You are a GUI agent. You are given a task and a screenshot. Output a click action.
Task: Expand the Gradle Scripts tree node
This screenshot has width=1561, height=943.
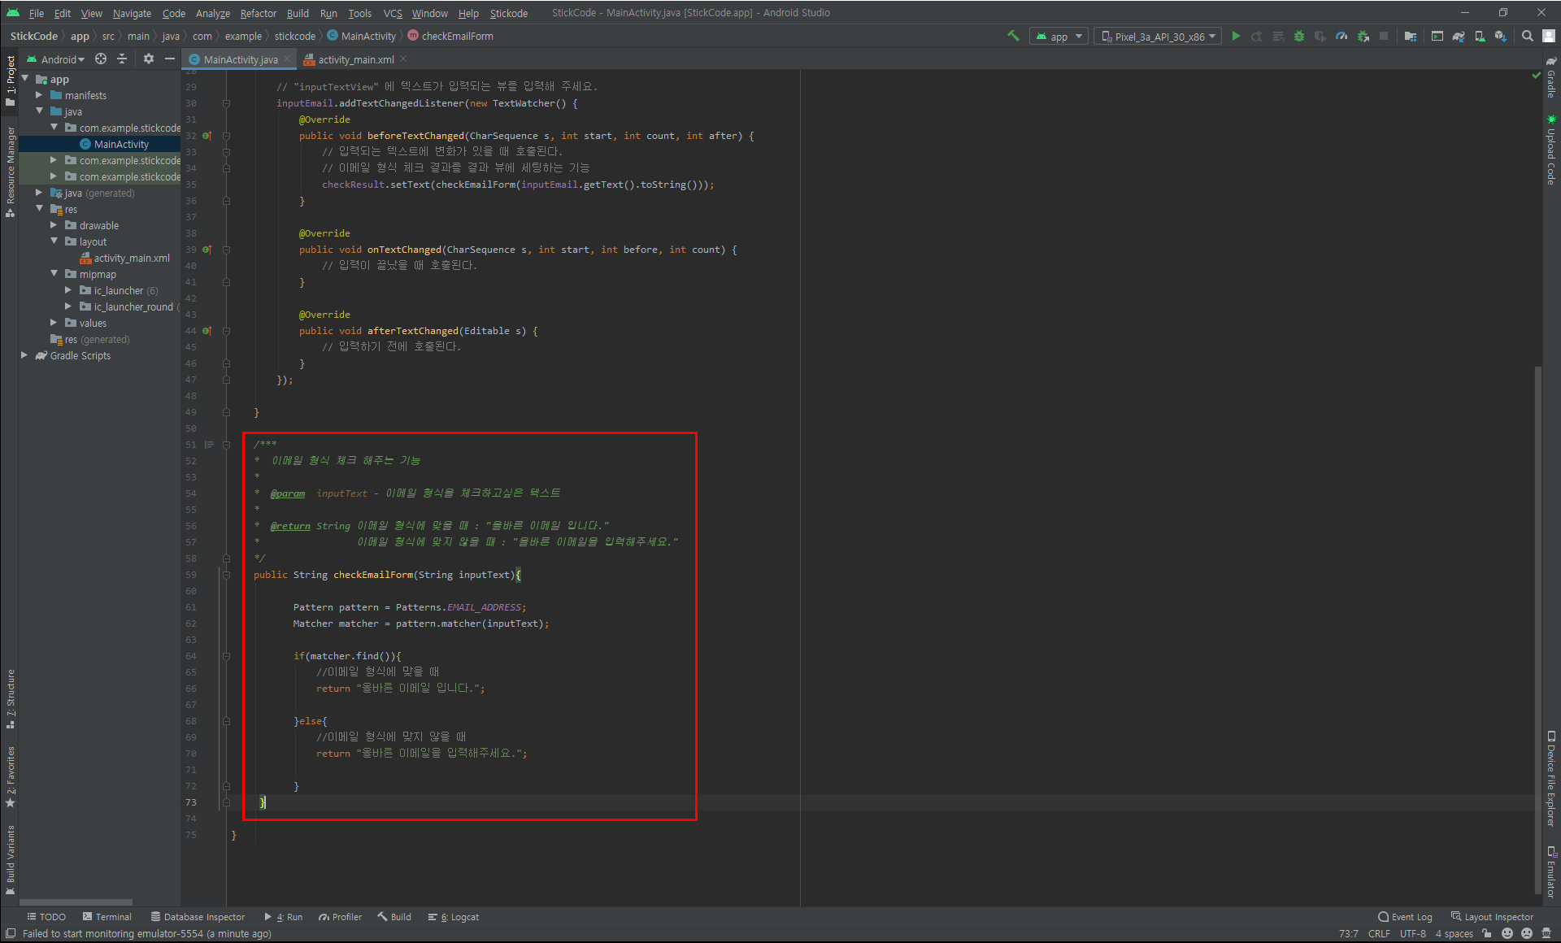(x=24, y=355)
